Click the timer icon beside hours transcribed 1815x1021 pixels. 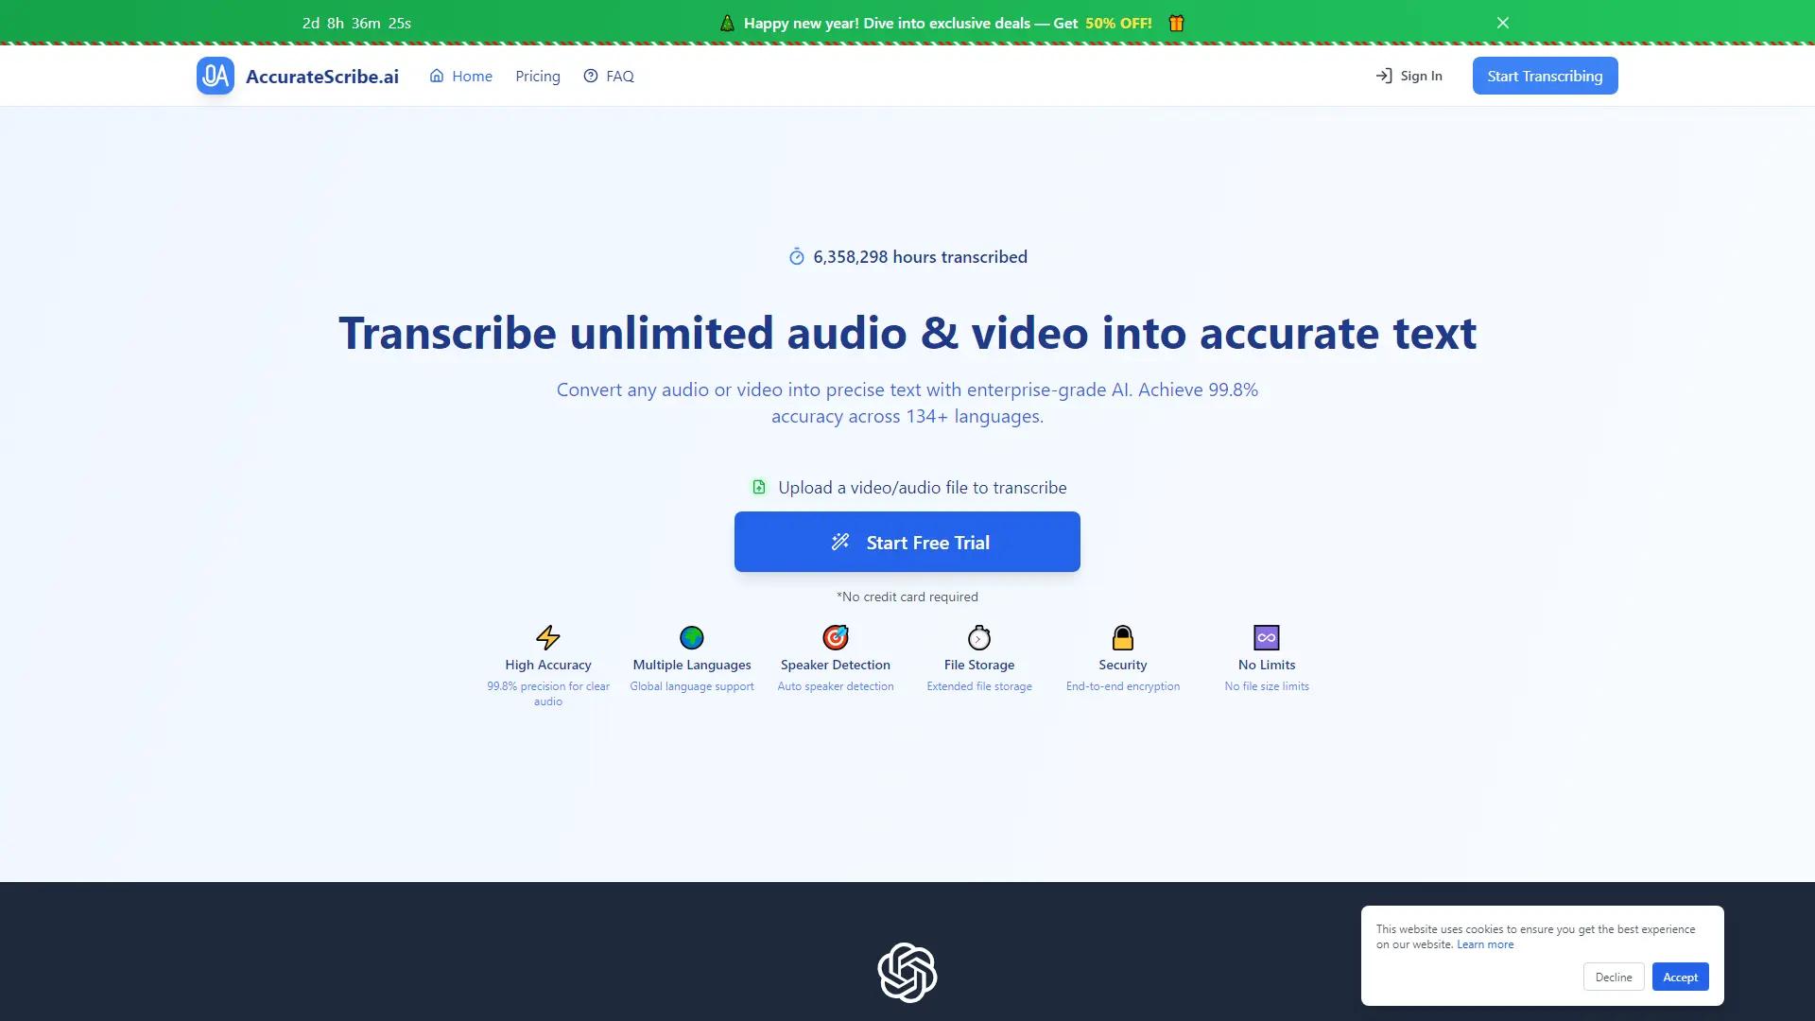(797, 256)
